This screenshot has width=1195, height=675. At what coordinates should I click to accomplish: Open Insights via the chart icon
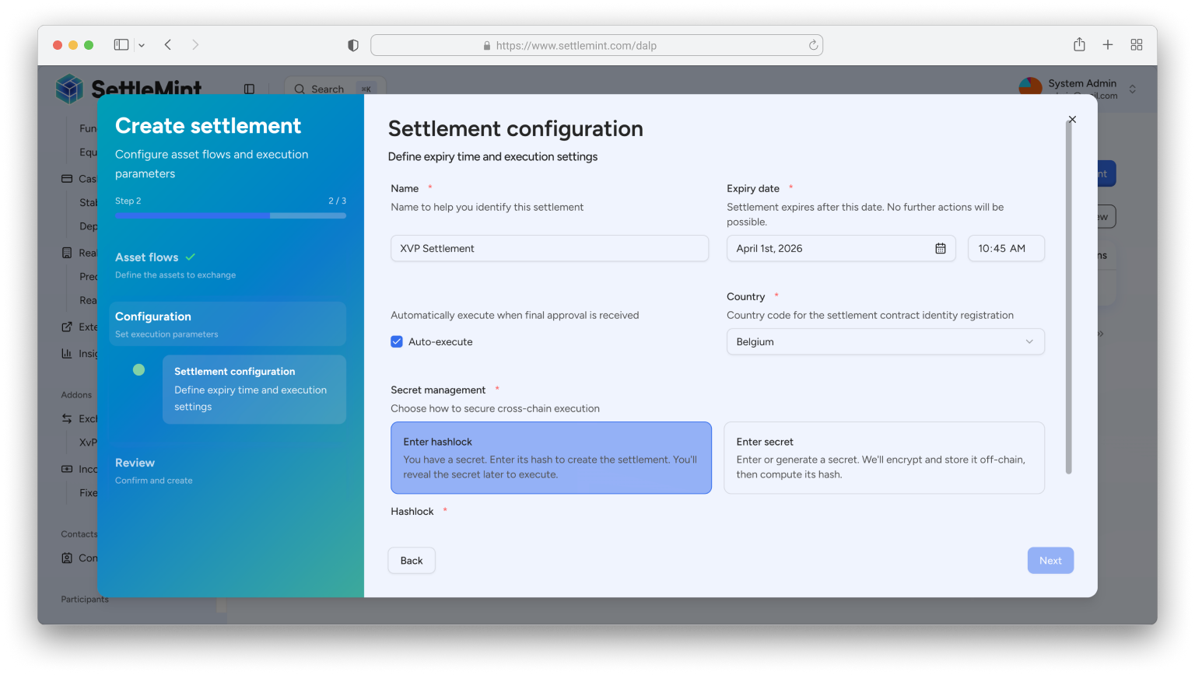[65, 353]
